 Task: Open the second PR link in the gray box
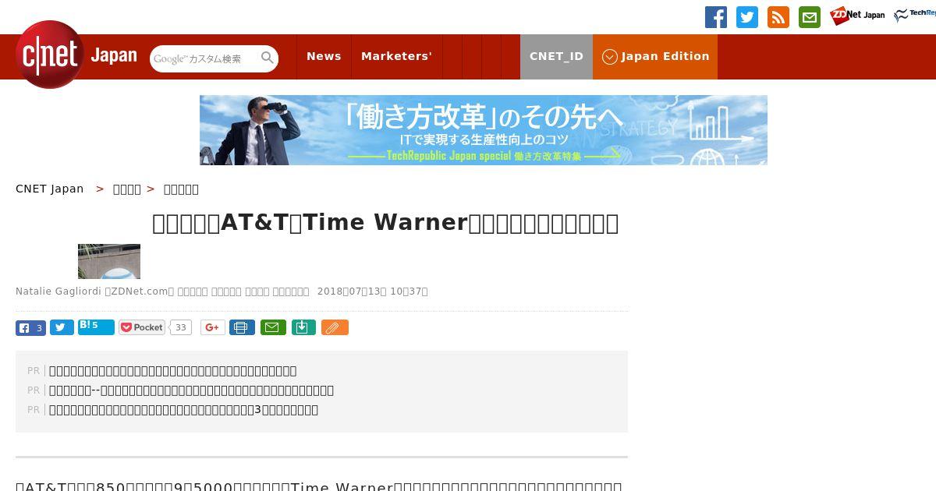[191, 390]
